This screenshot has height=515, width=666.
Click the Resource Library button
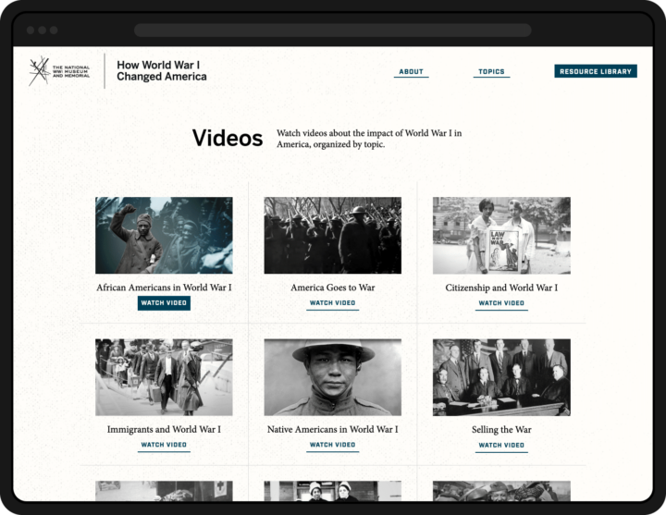click(595, 71)
